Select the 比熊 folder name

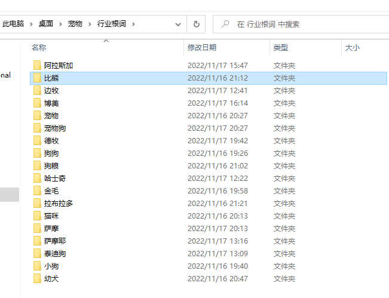(x=51, y=78)
